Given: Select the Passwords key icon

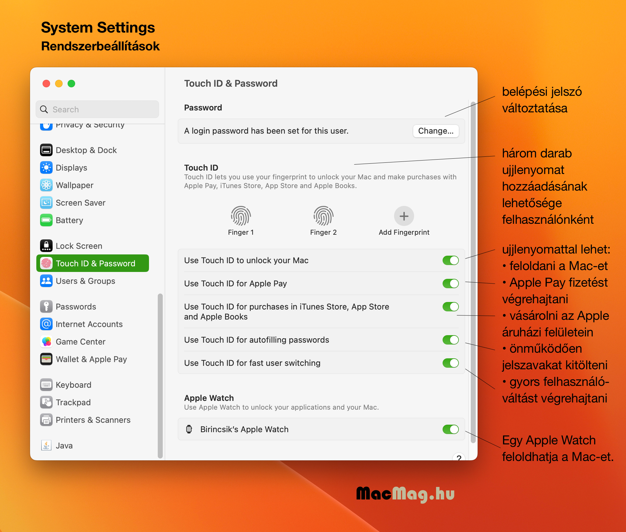Looking at the screenshot, I should 46,307.
